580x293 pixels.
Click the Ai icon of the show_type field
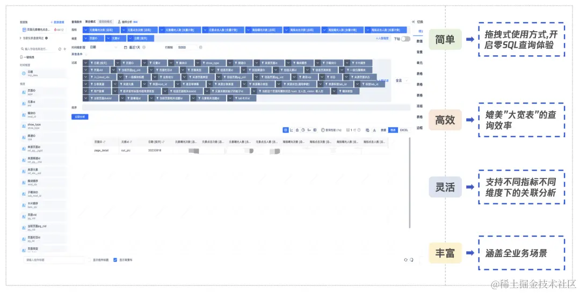[x=24, y=126]
